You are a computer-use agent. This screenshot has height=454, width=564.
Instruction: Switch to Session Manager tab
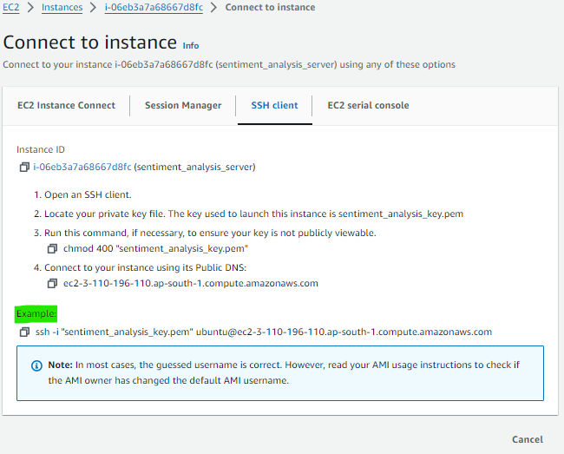pyautogui.click(x=183, y=105)
